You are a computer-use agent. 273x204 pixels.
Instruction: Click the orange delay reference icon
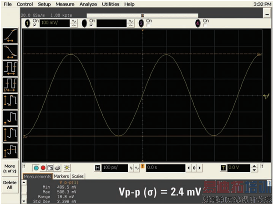(142, 166)
